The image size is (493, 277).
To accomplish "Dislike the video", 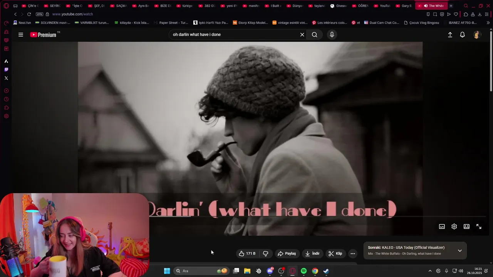I will (x=265, y=254).
